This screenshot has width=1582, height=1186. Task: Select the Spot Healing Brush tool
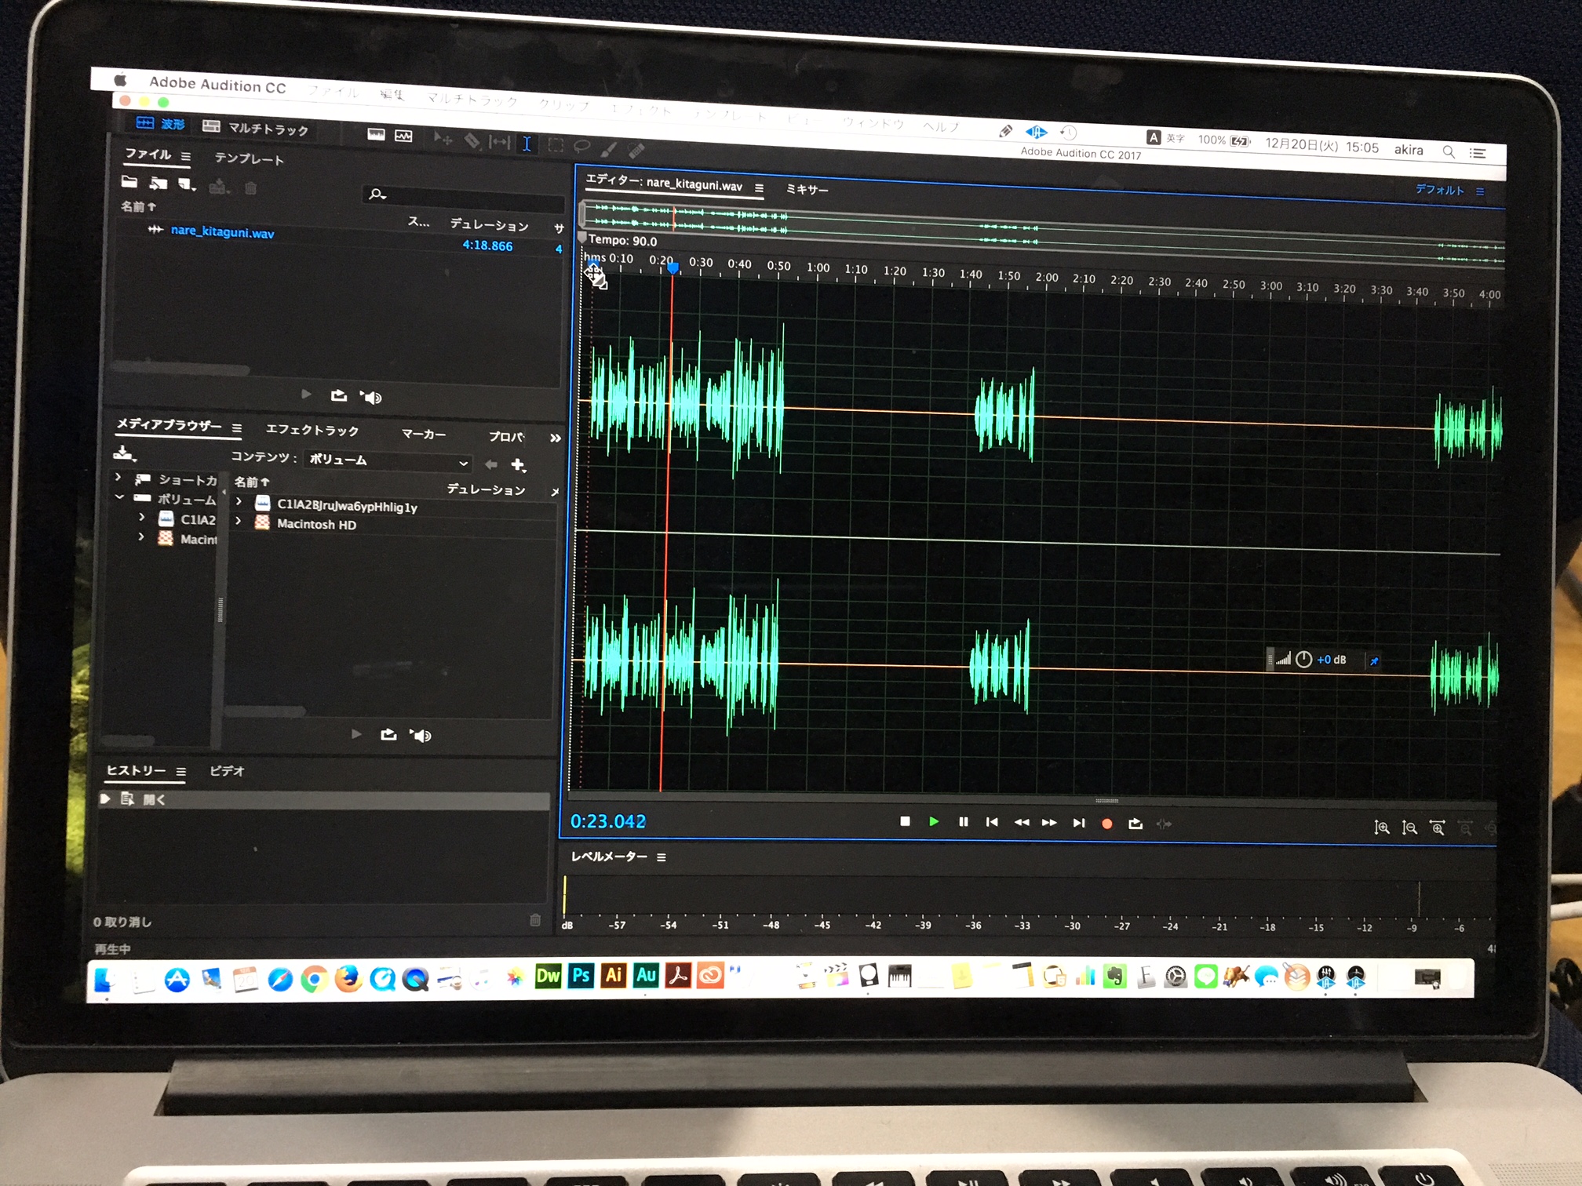[x=636, y=149]
